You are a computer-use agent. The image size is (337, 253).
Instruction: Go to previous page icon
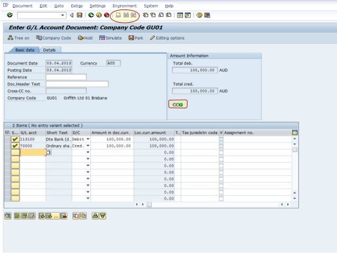coord(153,15)
